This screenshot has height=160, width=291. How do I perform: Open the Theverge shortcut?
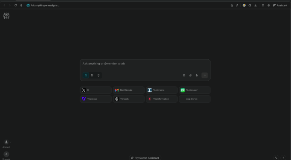click(x=96, y=99)
